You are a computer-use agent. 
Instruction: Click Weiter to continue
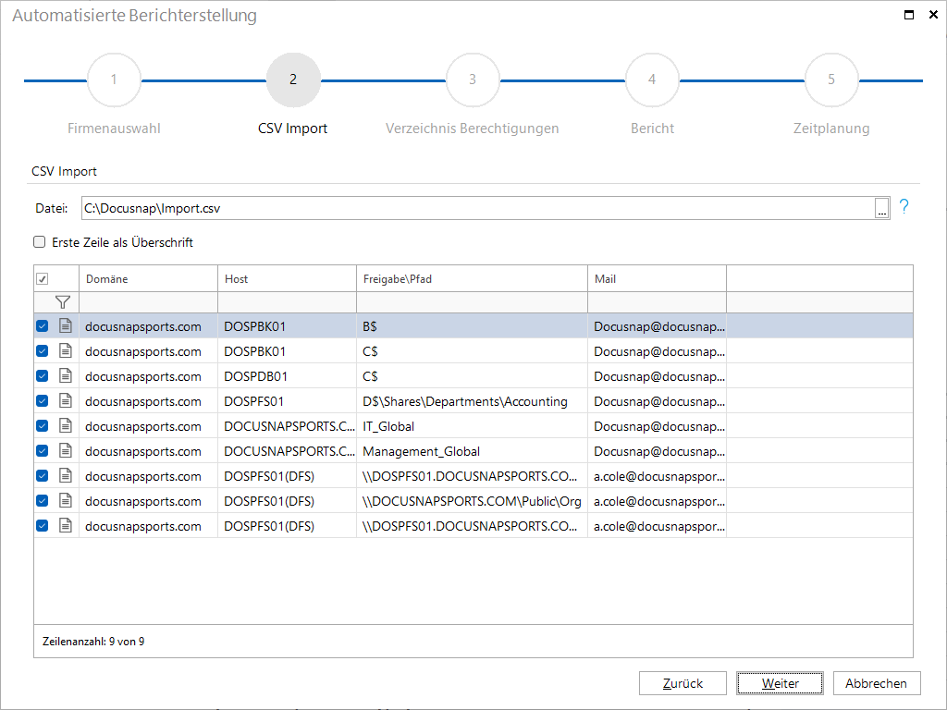tap(780, 683)
